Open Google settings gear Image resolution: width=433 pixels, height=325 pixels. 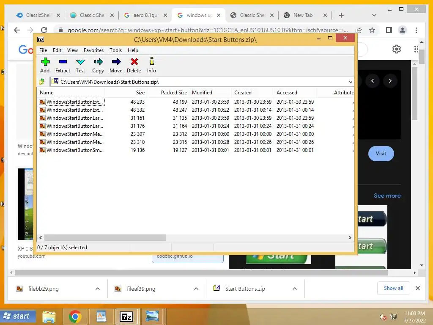tap(397, 49)
